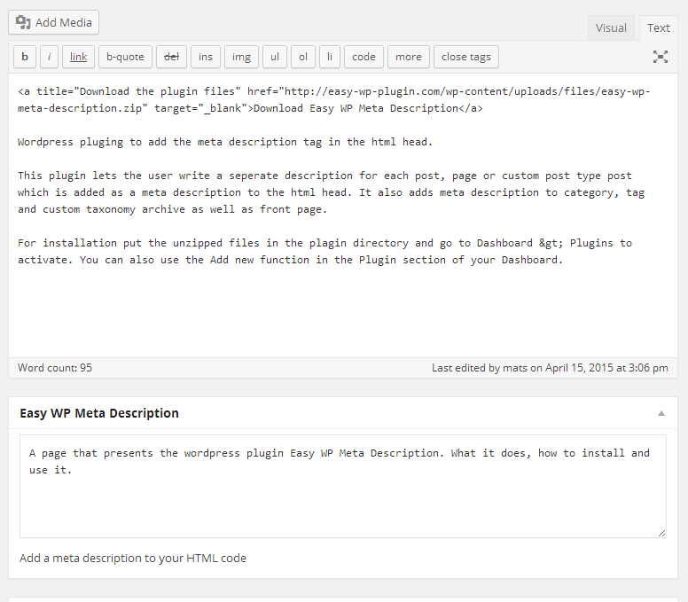
Task: Collapse the Easy WP Meta Description panel
Action: click(661, 413)
